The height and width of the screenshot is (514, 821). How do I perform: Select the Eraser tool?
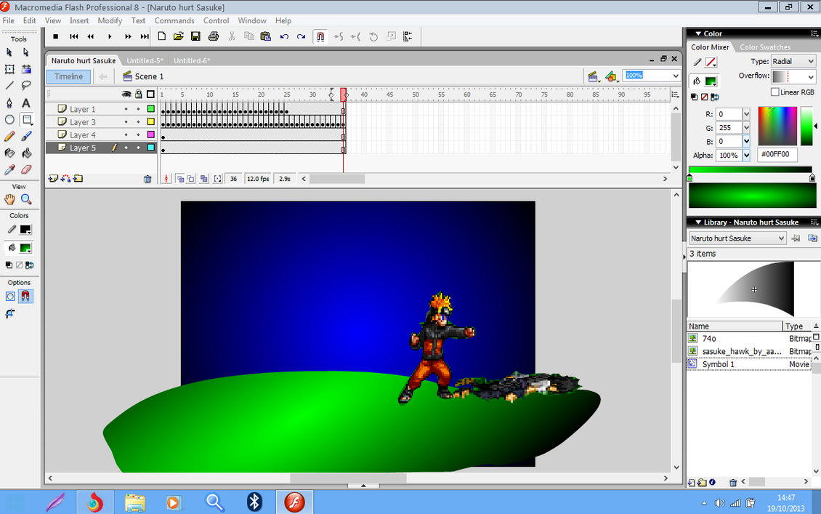(x=26, y=169)
